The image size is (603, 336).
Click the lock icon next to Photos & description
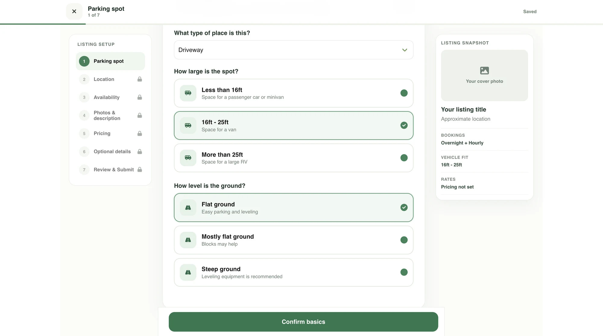(140, 115)
